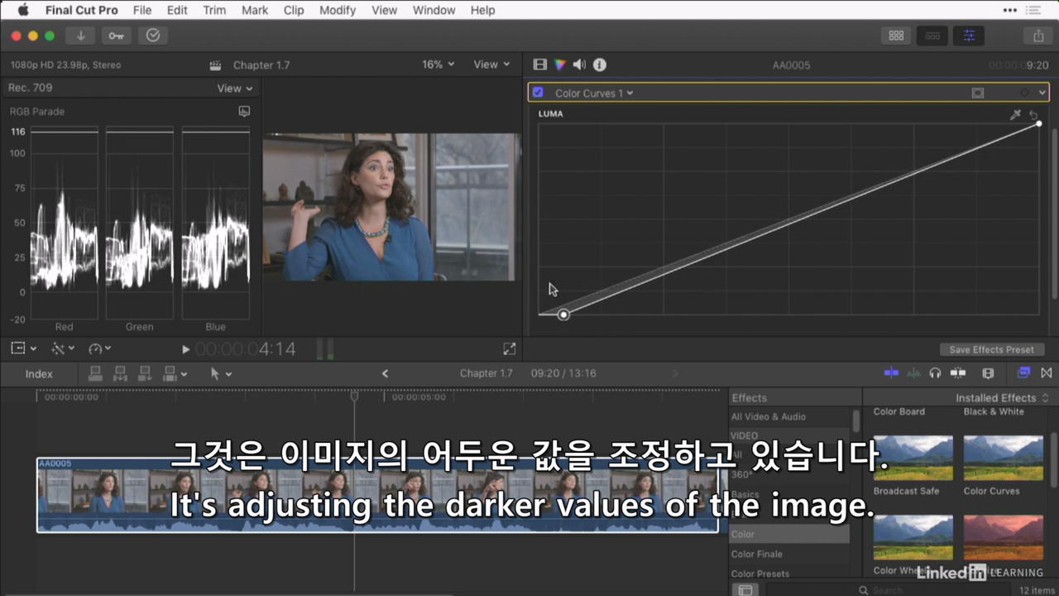The image size is (1059, 596).
Task: Click the timeline playhead marker
Action: tap(354, 397)
